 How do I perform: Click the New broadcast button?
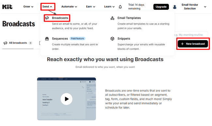click(x=193, y=44)
